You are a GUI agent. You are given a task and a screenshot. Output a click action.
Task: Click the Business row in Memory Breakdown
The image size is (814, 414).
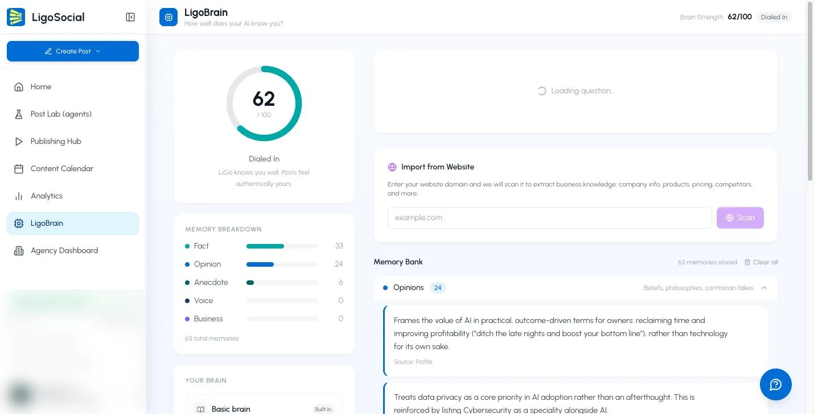(x=264, y=319)
